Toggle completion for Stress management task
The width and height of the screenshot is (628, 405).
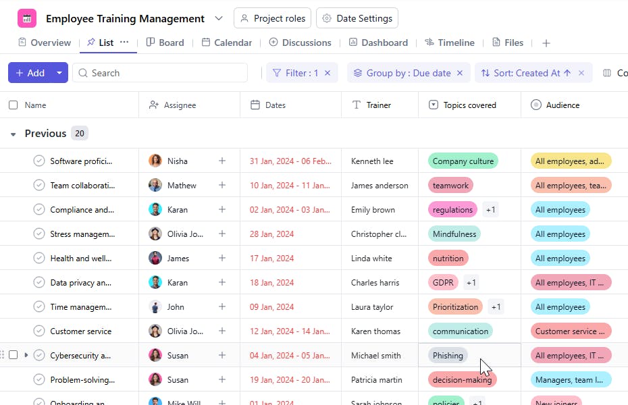[39, 234]
